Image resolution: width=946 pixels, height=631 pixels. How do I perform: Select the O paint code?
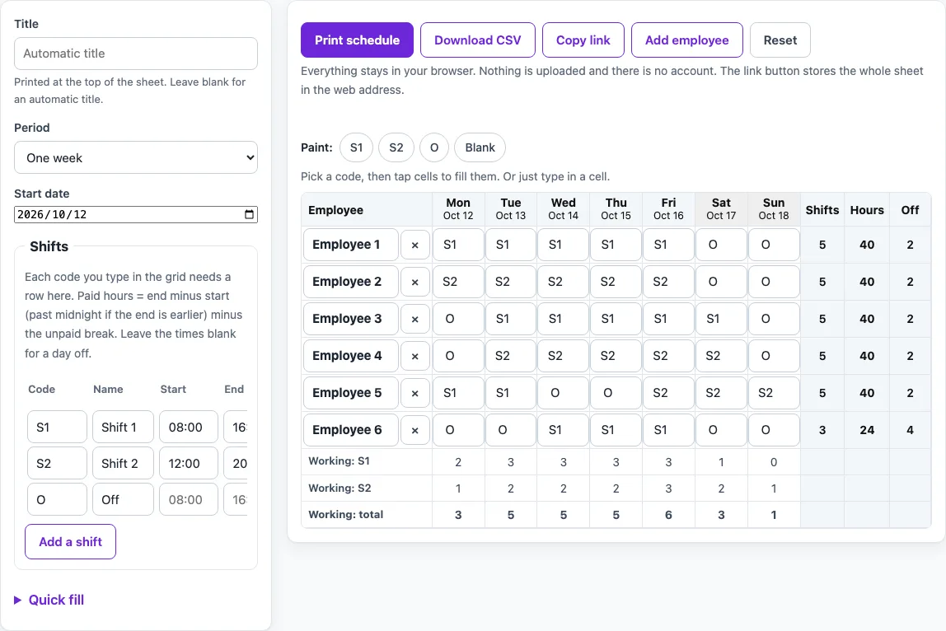[x=433, y=147]
